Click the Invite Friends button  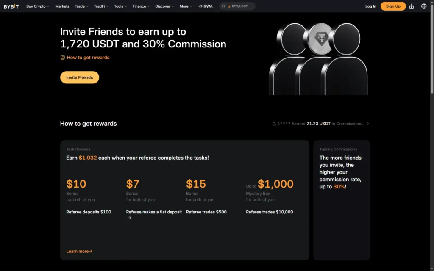[x=79, y=77]
